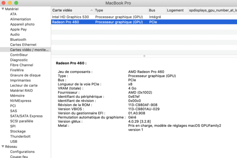This screenshot has height=158, width=237.
Task: Select ATA in the sidebar
Action: click(x=13, y=14)
